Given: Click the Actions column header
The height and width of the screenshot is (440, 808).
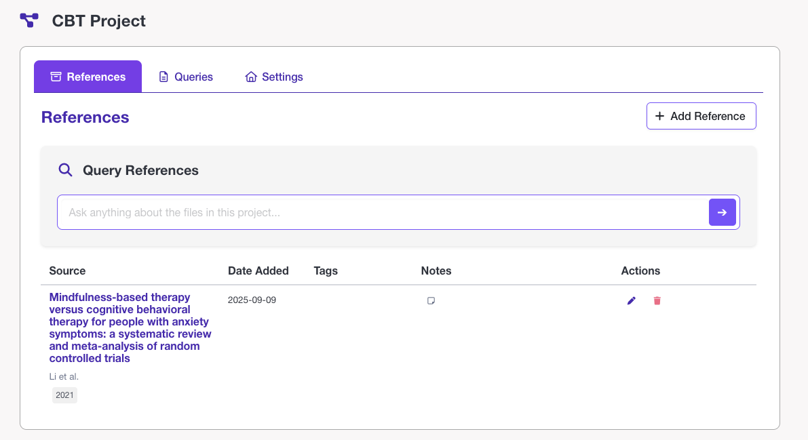Looking at the screenshot, I should click(640, 271).
